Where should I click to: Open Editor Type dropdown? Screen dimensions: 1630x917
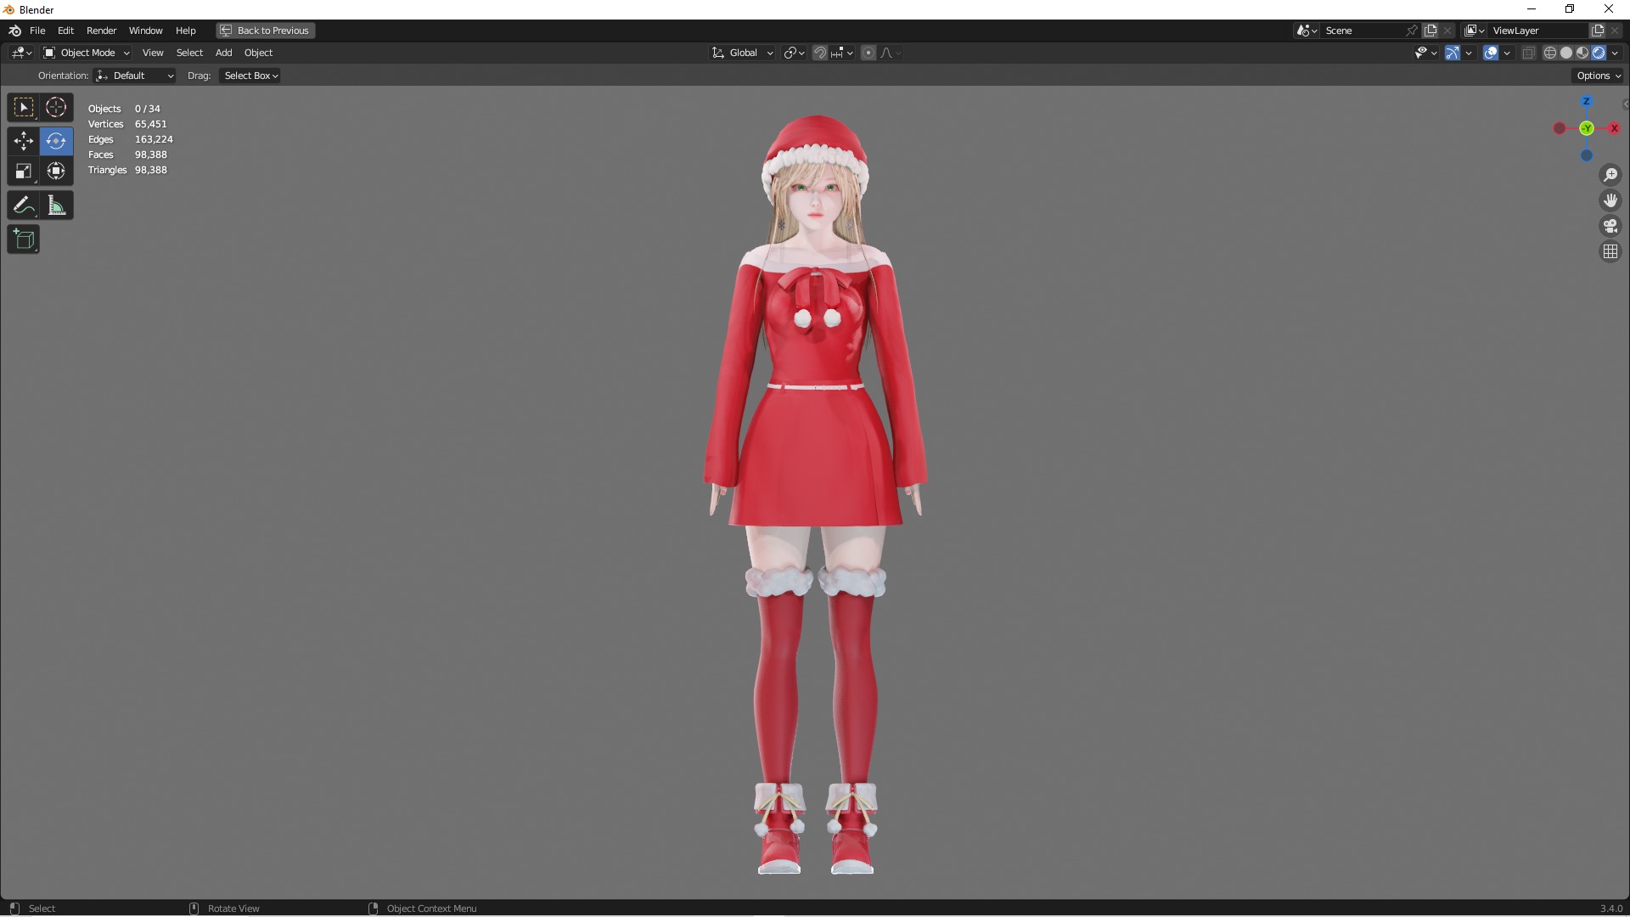point(22,53)
